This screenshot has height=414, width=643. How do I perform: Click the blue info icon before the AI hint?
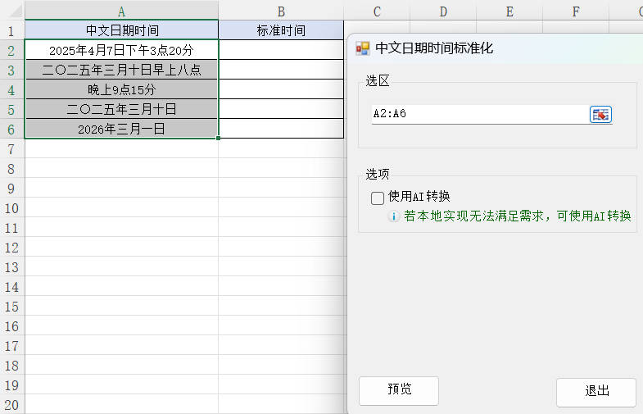tap(394, 216)
